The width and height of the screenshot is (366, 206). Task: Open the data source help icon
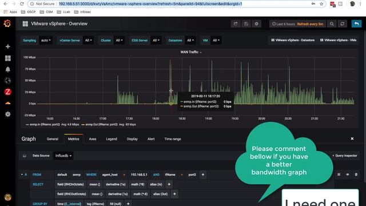coord(24,156)
